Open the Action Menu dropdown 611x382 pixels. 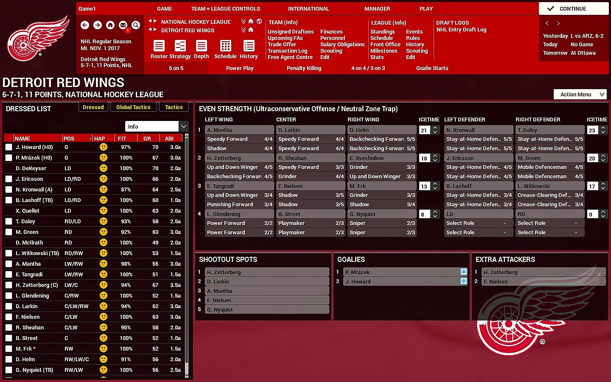click(581, 94)
